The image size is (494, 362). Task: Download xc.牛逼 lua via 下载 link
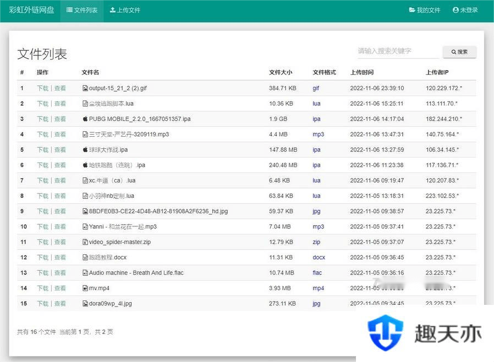(42, 181)
